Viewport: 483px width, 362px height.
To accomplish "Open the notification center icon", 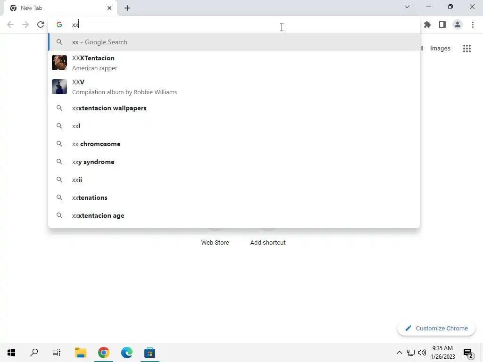I will [468, 353].
